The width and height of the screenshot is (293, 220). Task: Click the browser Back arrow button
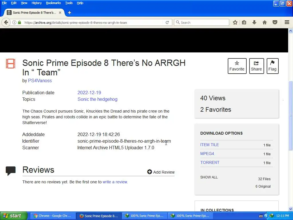click(x=6, y=22)
